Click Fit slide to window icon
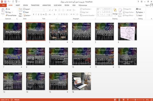This screenshot has height=101, width=153. (151, 100)
